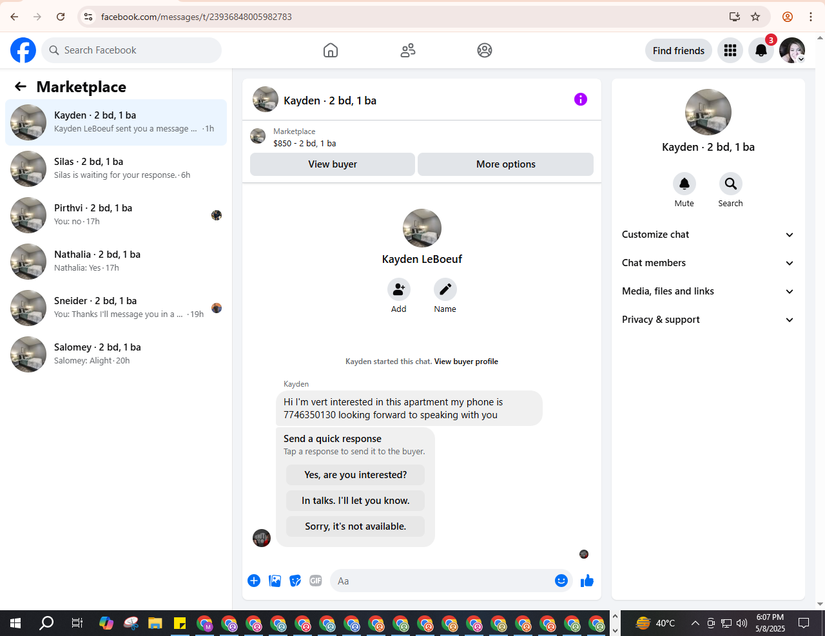
Task: Send quick reply 'Sorry, it's not available.'
Action: tap(356, 526)
